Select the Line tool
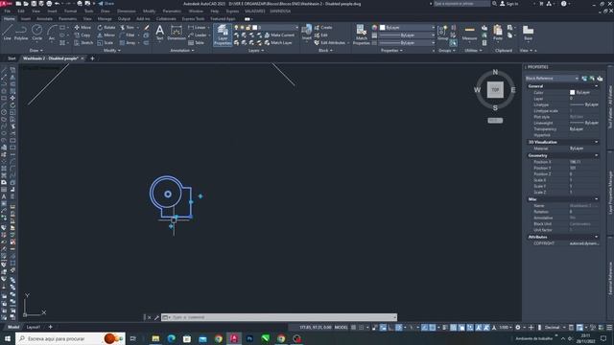This screenshot has width=614, height=345. click(8, 33)
